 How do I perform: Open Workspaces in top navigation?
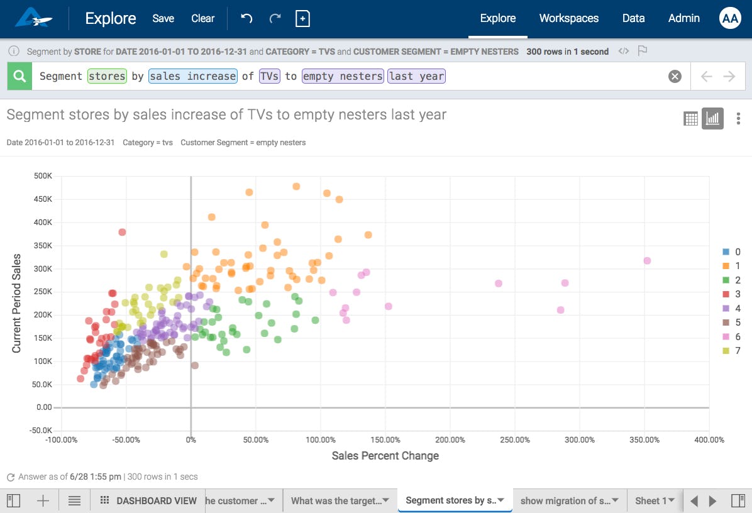pyautogui.click(x=569, y=18)
